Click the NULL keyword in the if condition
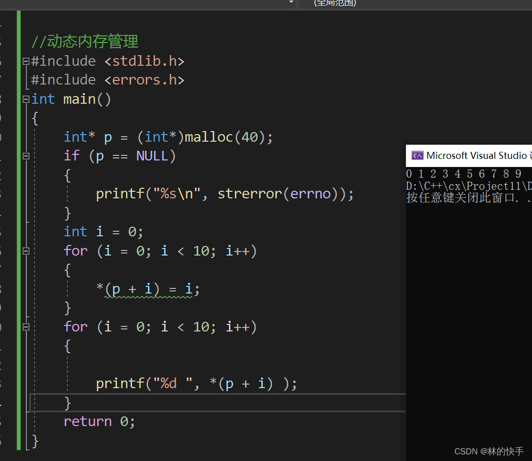This screenshot has height=461, width=532. 152,156
